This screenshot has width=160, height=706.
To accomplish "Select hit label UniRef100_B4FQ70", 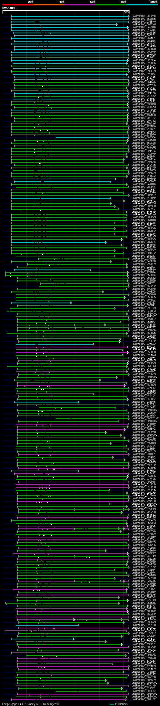I will pyautogui.click(x=143, y=198).
